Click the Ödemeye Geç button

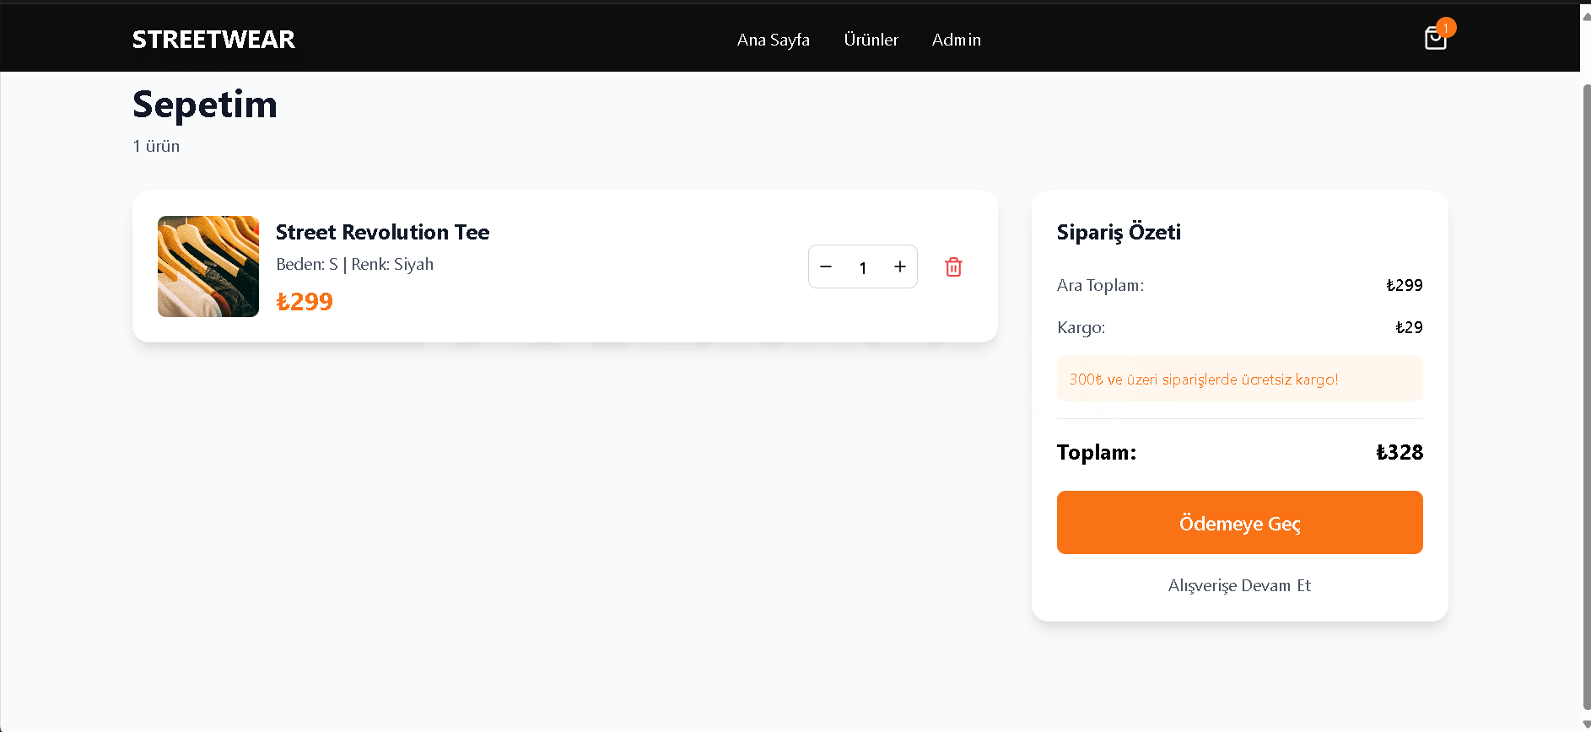(x=1239, y=522)
